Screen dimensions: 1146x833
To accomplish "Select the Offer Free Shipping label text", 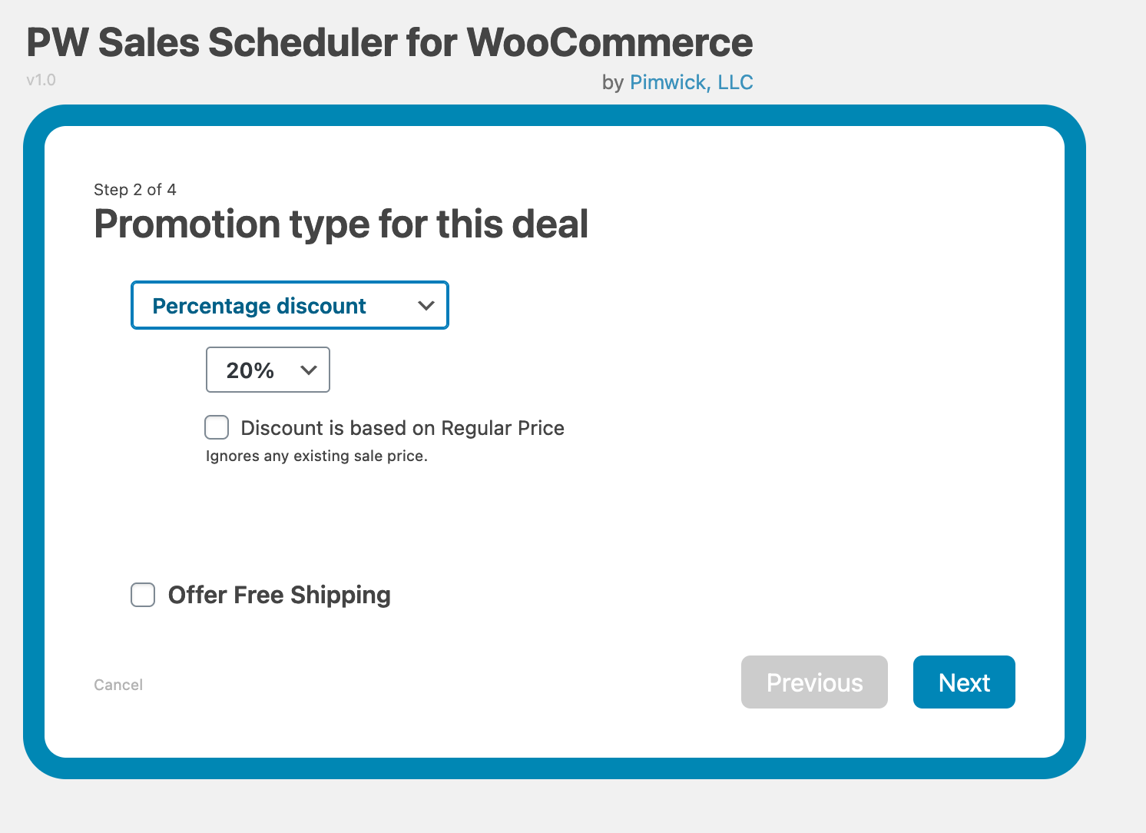I will (280, 595).
